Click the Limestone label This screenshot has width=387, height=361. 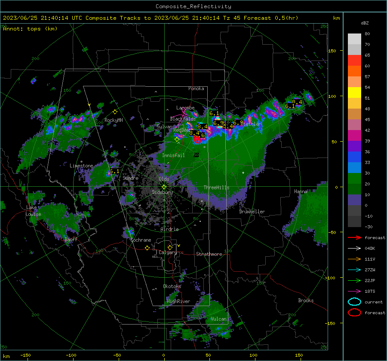tap(81, 166)
